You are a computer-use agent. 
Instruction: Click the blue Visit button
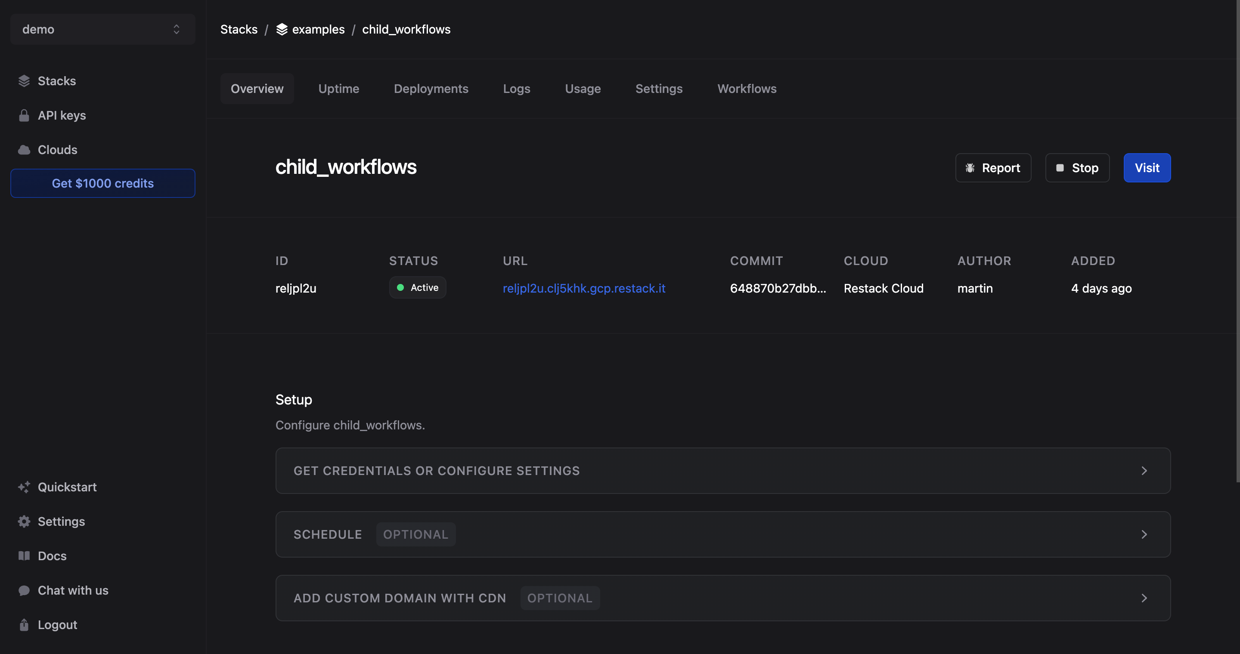(x=1147, y=168)
